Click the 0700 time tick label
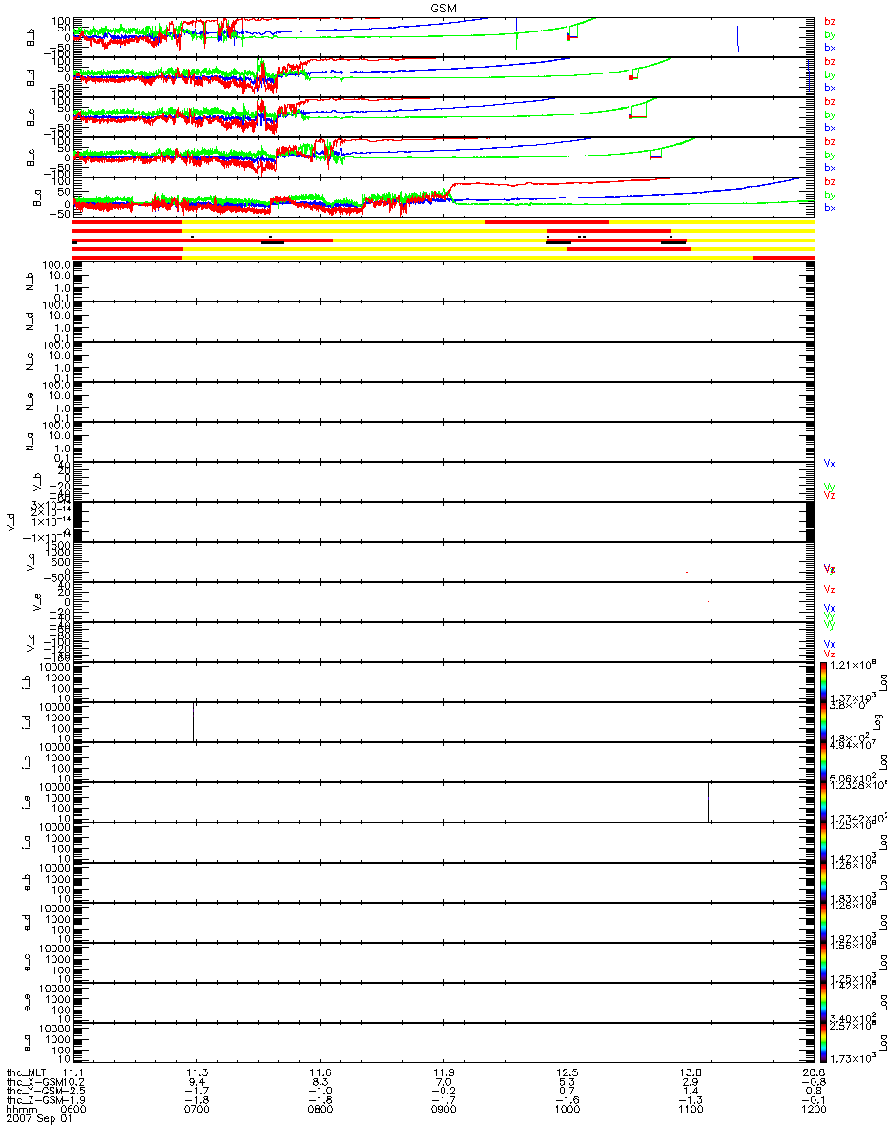 196,1111
